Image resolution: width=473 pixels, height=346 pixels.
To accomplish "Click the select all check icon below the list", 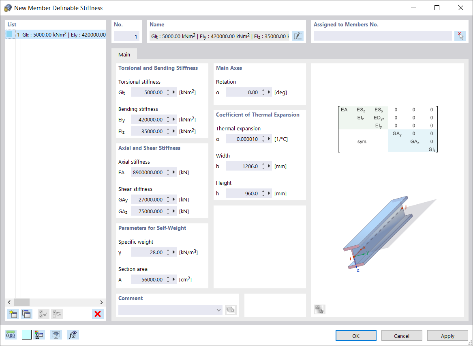I will pyautogui.click(x=43, y=314).
